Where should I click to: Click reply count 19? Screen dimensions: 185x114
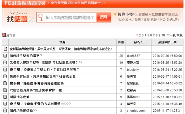tap(121, 63)
